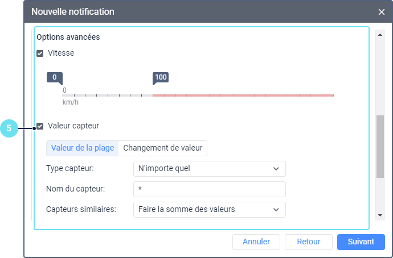Go back with the Retour button

coord(308,242)
